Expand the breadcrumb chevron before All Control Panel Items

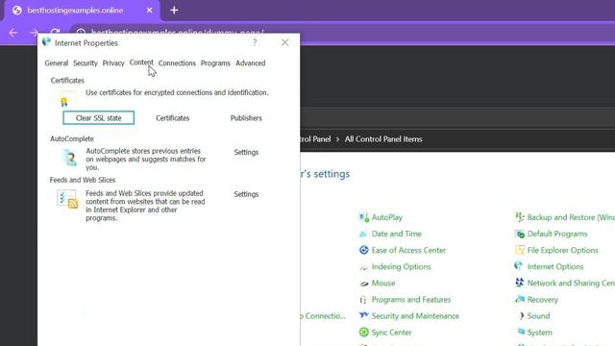click(337, 139)
